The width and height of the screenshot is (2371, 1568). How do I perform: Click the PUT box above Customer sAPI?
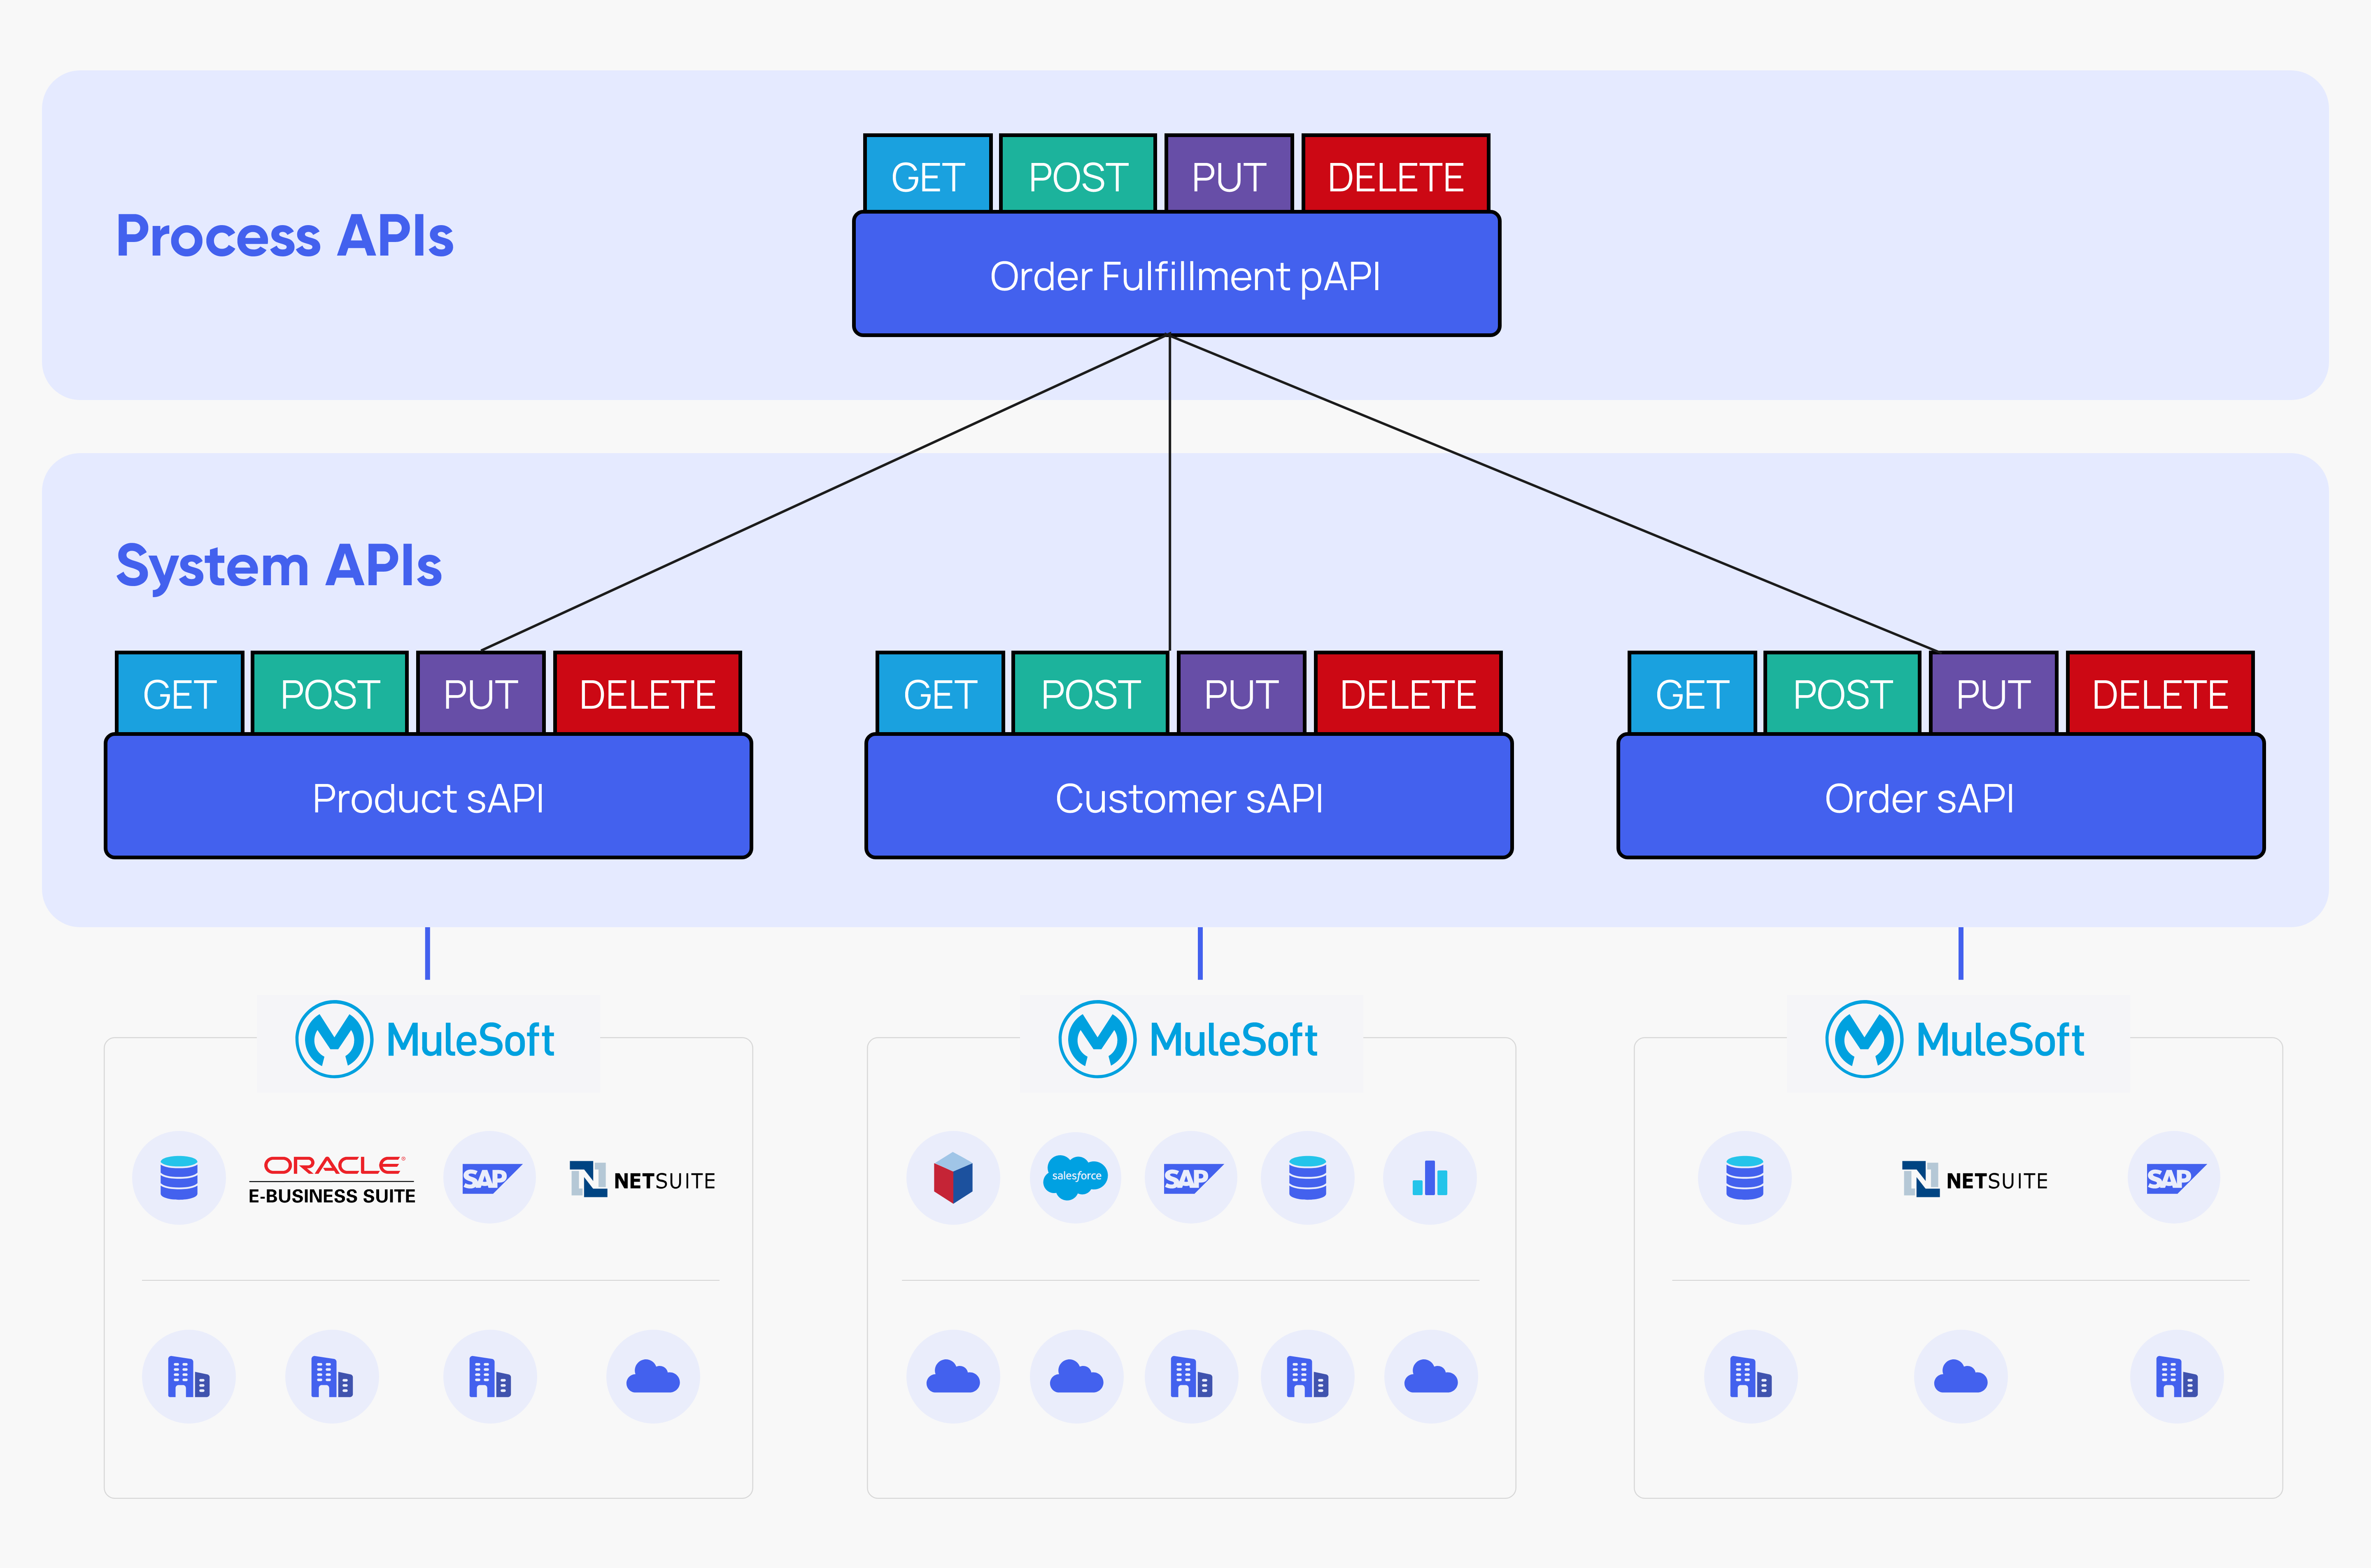point(1241,693)
